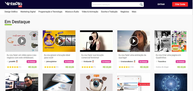Viewport: 193px width, 91px height.
Task: Play the logo animation video preview
Action: (134, 41)
